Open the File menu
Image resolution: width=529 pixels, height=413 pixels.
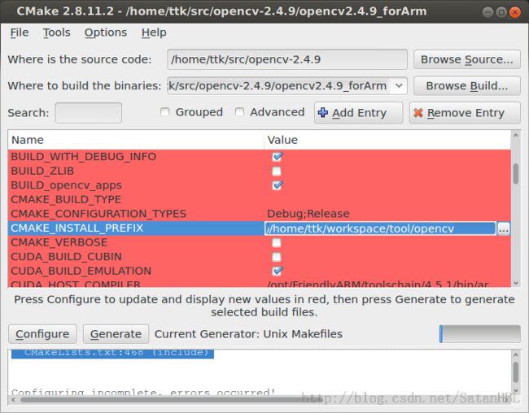20,33
